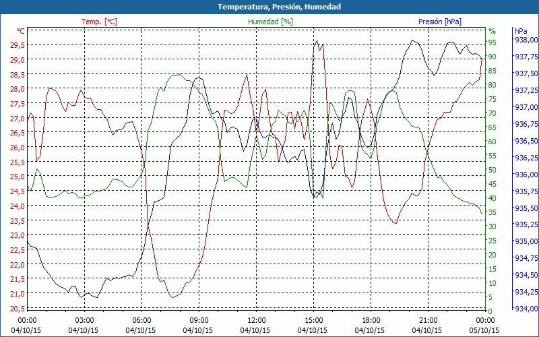The width and height of the screenshot is (539, 337).
Task: Click the '95' humidity axis value
Action: pos(493,42)
